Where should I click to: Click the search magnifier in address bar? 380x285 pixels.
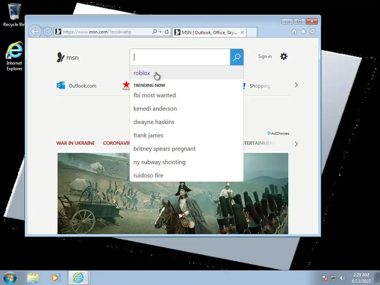point(154,32)
